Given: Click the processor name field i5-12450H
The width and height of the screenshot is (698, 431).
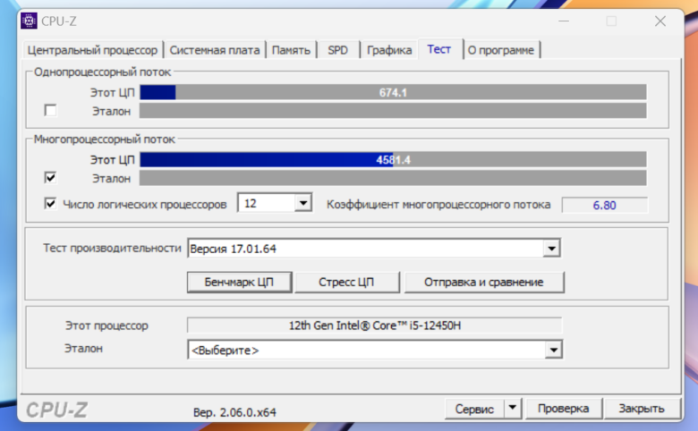Looking at the screenshot, I should tap(375, 325).
